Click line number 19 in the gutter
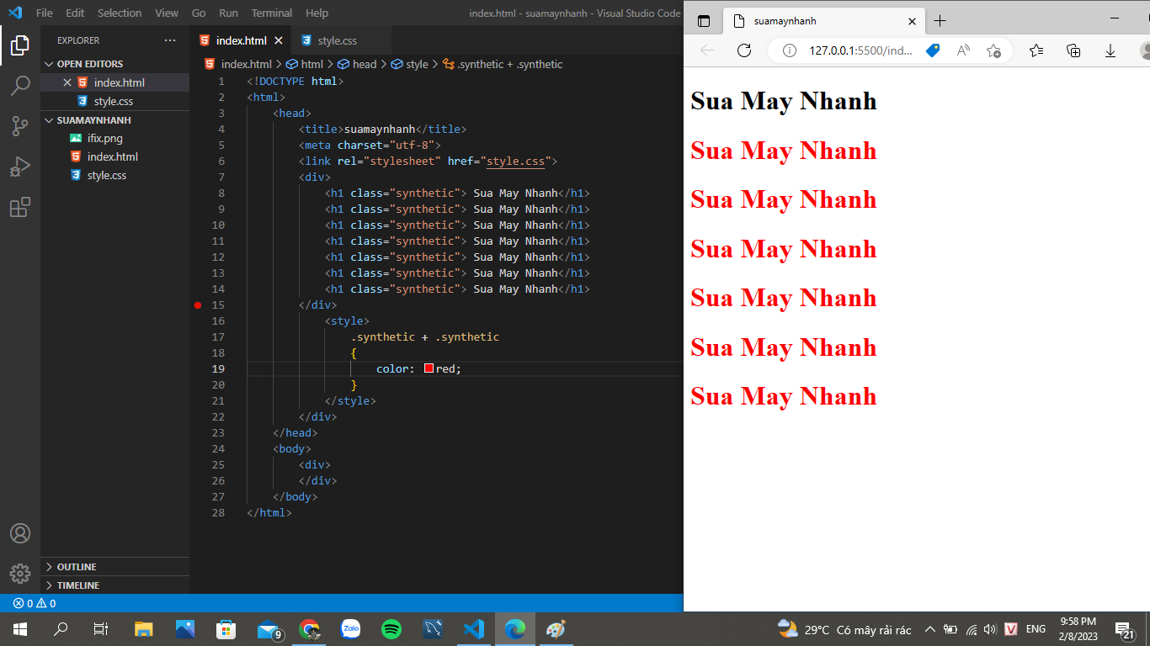The width and height of the screenshot is (1150, 646). coord(218,368)
